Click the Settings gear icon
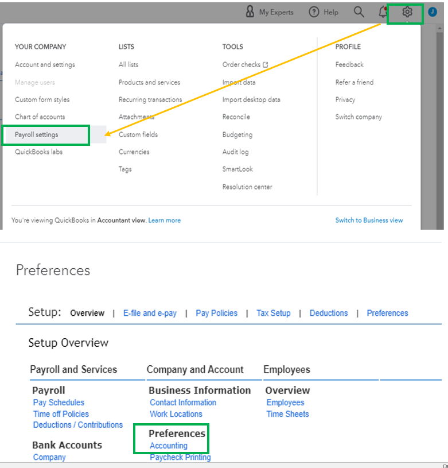This screenshot has height=468, width=448. (407, 12)
